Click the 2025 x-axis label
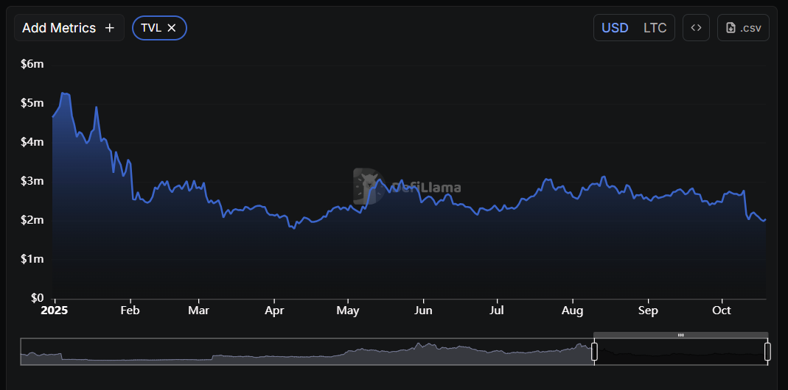Screen dimensions: 788x390 pyautogui.click(x=55, y=311)
